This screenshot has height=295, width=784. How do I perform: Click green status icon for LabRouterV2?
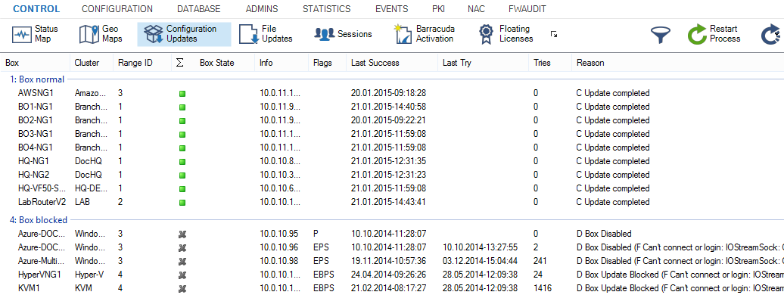click(182, 203)
